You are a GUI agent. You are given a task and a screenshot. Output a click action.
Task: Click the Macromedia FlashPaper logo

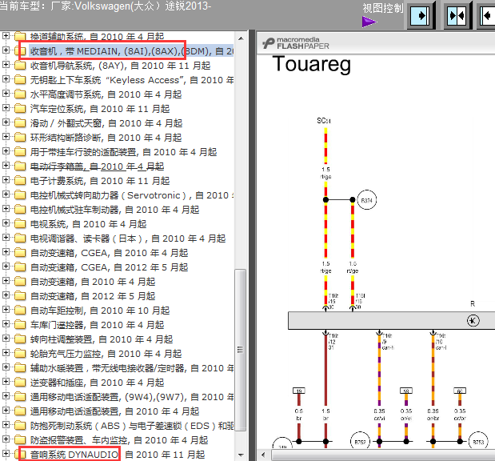point(295,43)
